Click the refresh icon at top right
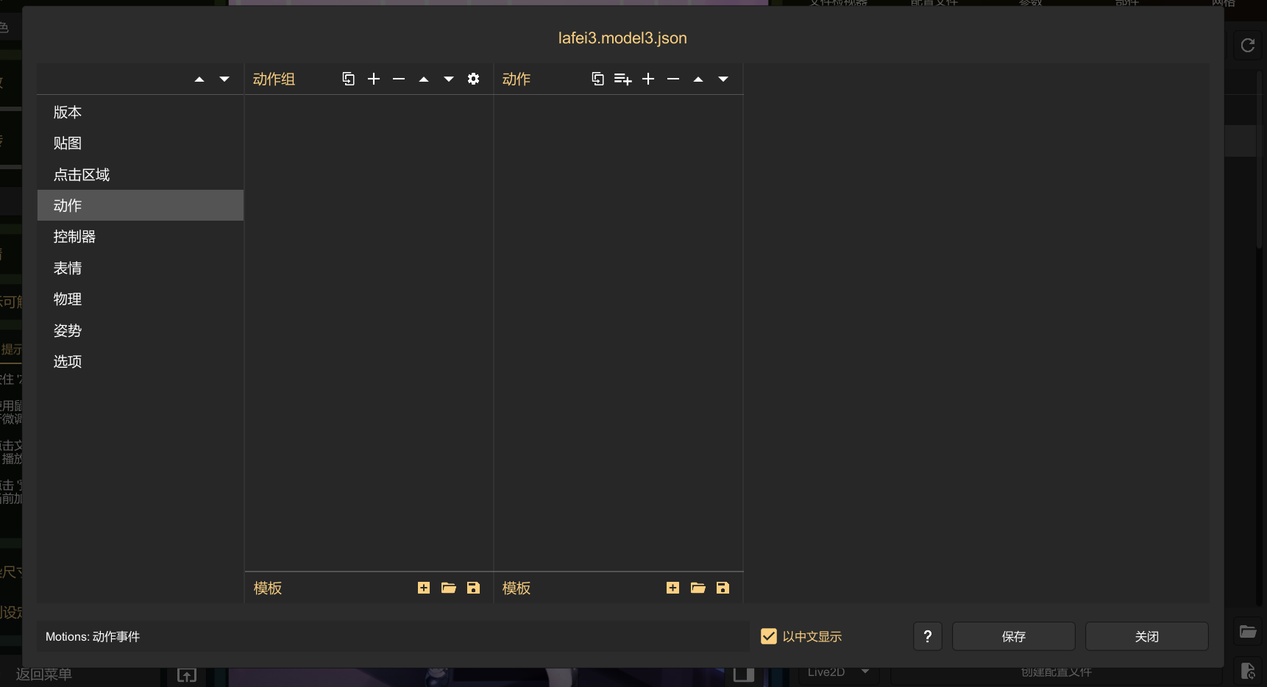This screenshot has height=687, width=1267. click(1247, 46)
